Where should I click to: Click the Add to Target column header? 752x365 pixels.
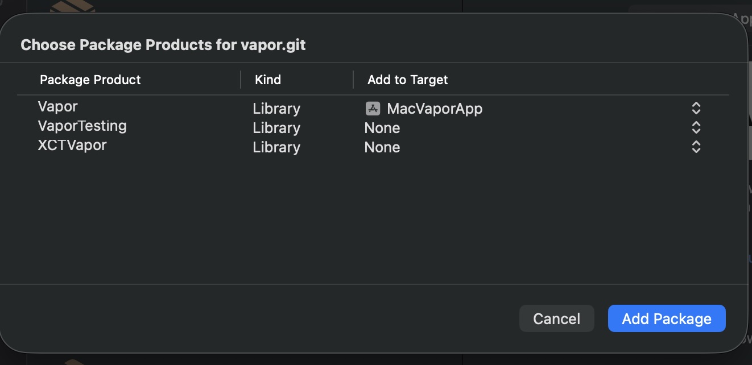(408, 80)
